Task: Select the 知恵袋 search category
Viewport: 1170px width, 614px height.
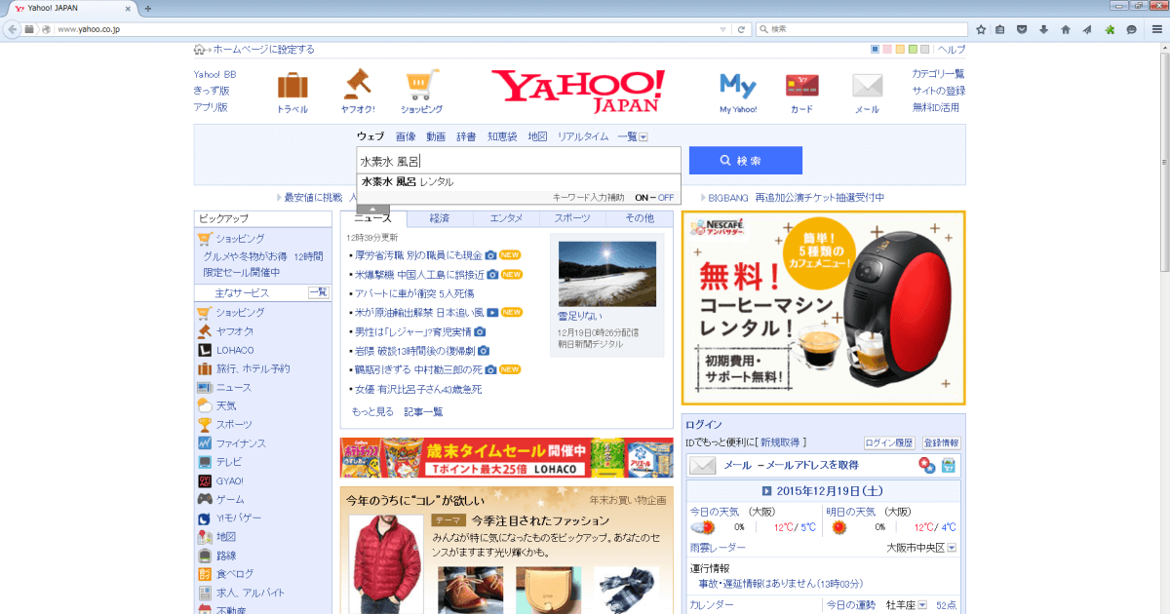Action: 502,137
